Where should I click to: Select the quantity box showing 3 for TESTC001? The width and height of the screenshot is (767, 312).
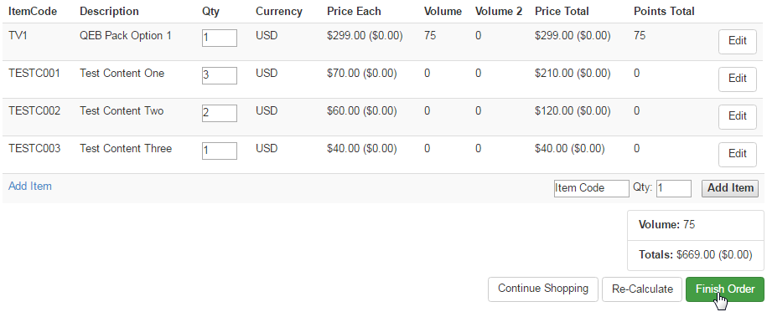tap(219, 75)
